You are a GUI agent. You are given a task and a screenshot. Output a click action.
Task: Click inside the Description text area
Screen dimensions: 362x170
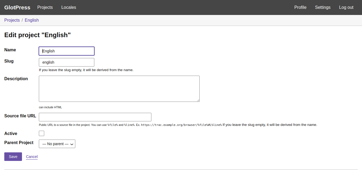(x=119, y=89)
